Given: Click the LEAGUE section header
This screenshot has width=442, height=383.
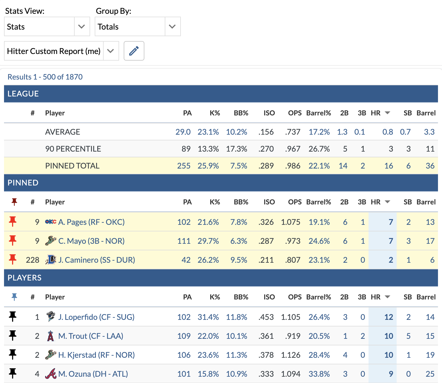Looking at the screenshot, I should point(23,94).
